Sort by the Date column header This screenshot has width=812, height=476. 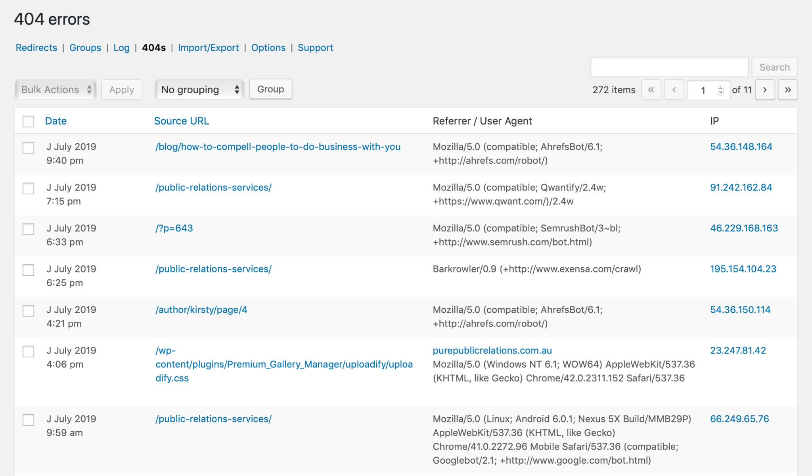point(56,121)
